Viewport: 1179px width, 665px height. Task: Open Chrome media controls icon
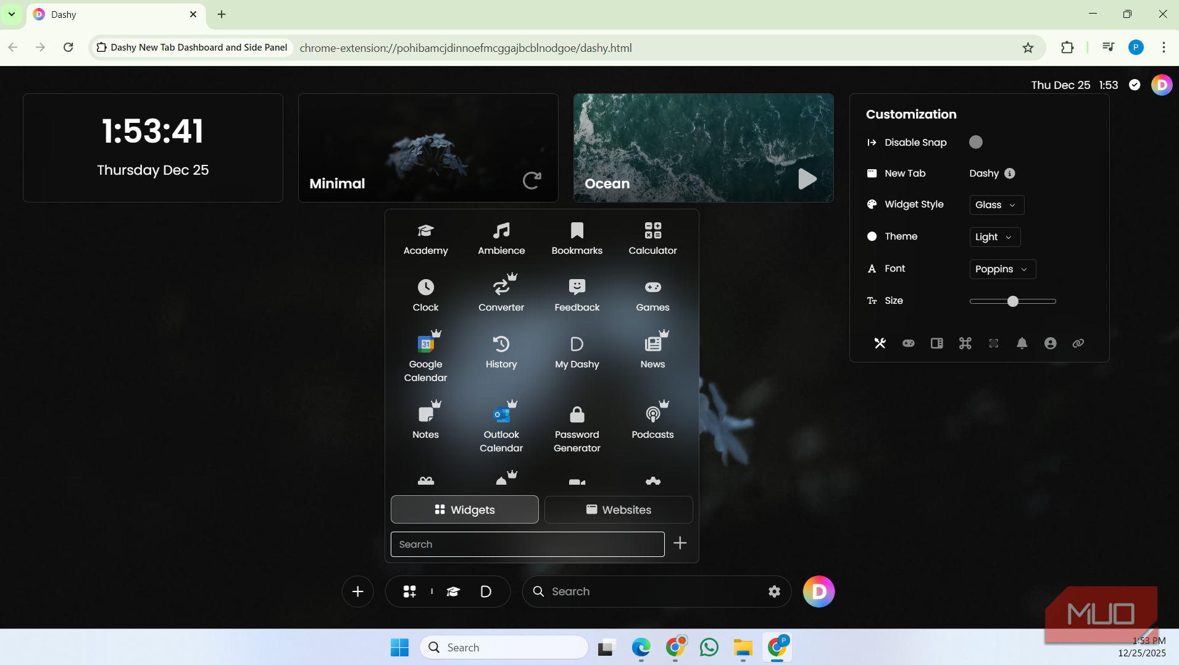click(1108, 48)
